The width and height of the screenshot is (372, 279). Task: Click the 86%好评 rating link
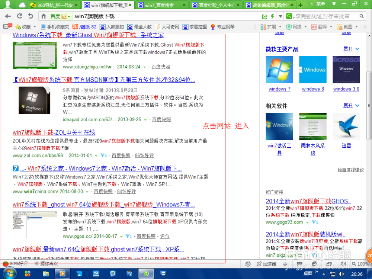pyautogui.click(x=144, y=155)
